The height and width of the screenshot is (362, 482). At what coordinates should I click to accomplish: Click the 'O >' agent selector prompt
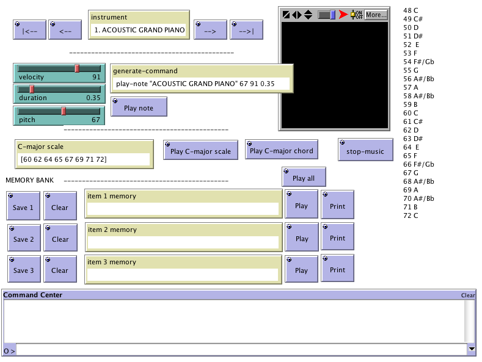coord(9,351)
